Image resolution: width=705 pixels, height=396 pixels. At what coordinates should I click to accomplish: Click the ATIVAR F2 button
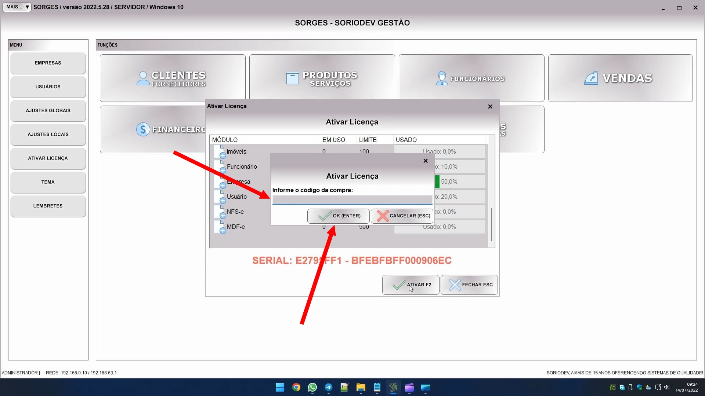[411, 285]
